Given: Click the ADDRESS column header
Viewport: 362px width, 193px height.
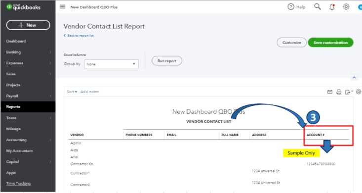Looking at the screenshot, I should (x=259, y=135).
